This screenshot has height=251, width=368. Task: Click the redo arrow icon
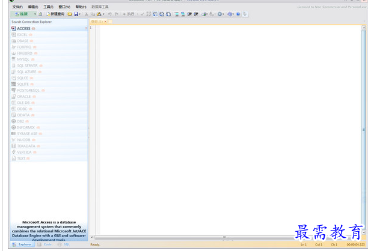[117, 14]
